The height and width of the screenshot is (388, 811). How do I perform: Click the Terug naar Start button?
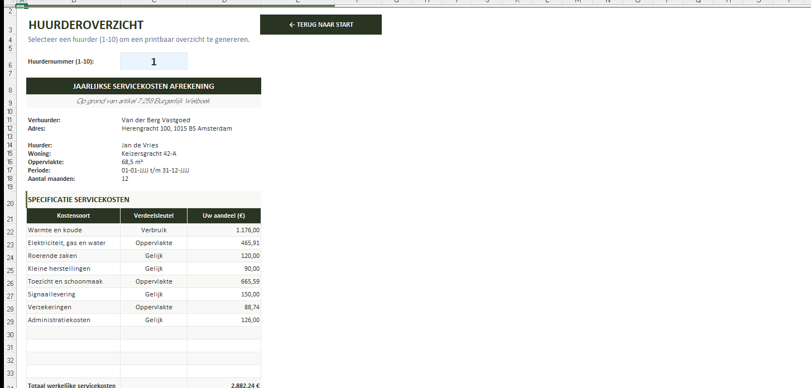point(320,25)
